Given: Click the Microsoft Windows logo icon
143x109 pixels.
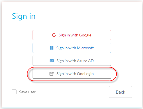Looking at the screenshot, I should 51,48.
